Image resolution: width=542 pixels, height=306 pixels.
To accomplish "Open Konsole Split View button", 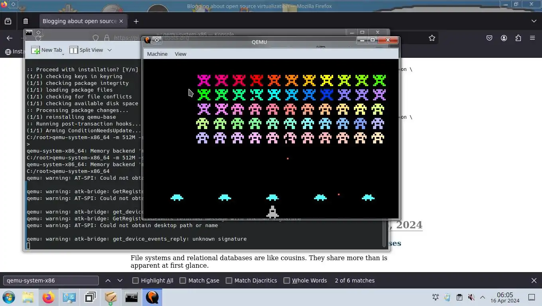I will pos(86,50).
